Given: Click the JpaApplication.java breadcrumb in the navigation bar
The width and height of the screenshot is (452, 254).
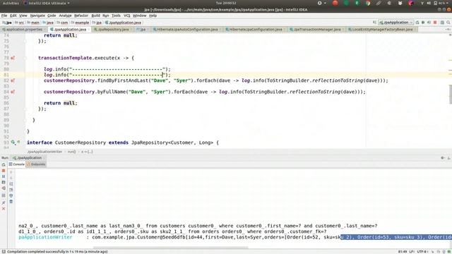Looking at the screenshot, I should [123, 23].
